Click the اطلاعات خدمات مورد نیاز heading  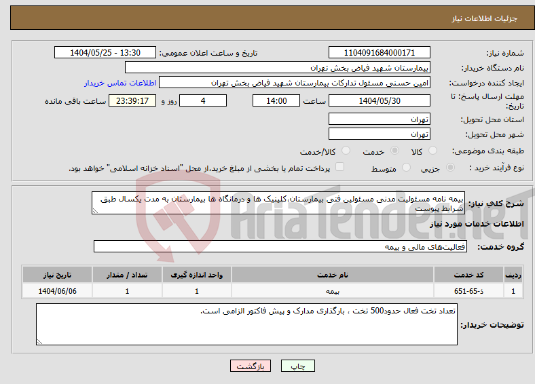477,224
